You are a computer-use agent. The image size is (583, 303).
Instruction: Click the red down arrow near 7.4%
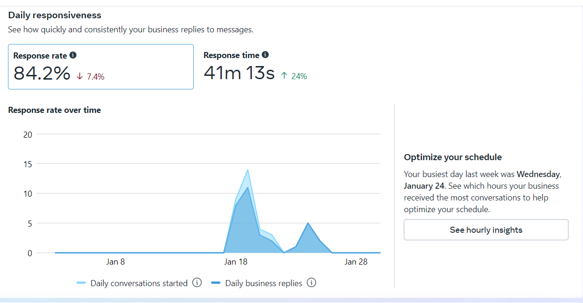pyautogui.click(x=80, y=76)
